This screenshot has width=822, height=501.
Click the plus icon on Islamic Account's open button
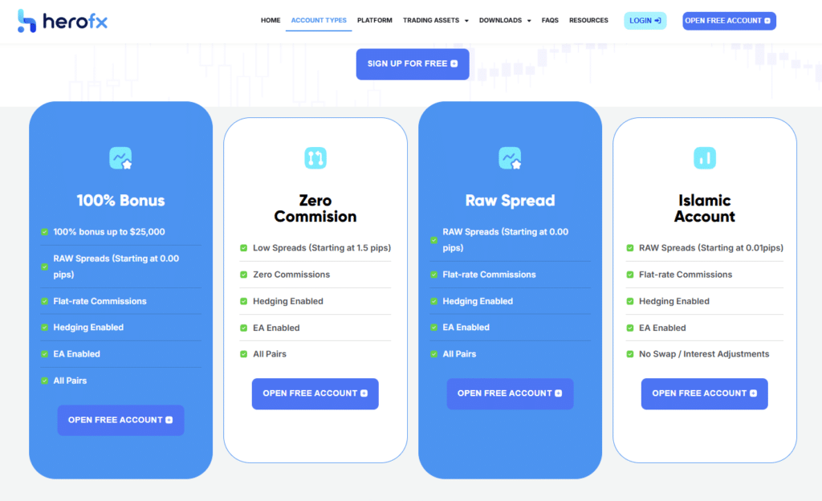[755, 393]
